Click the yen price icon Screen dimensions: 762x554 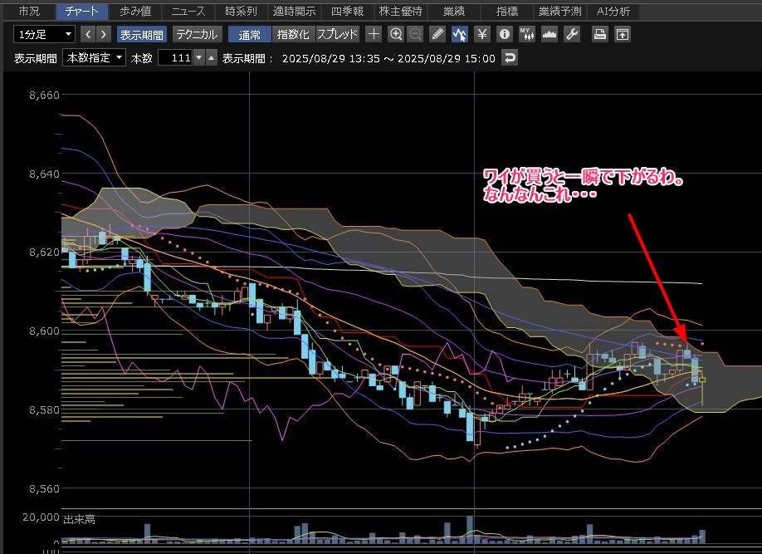pyautogui.click(x=482, y=34)
